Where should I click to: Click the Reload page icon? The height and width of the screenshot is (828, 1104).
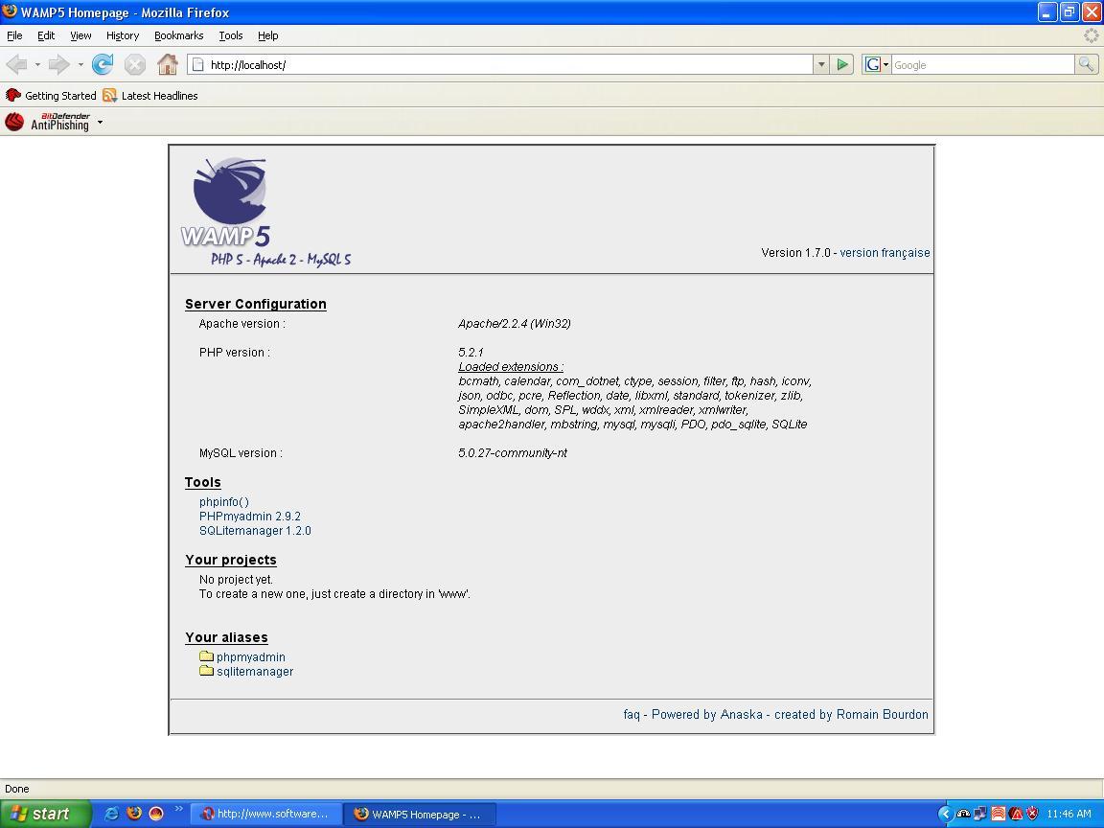[x=103, y=64]
